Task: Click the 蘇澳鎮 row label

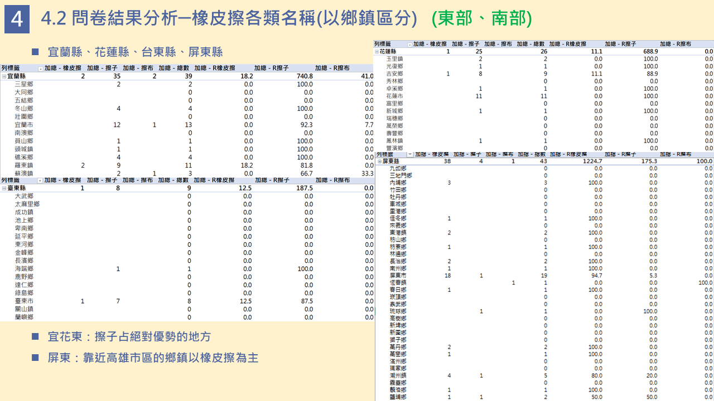Action: click(x=24, y=173)
